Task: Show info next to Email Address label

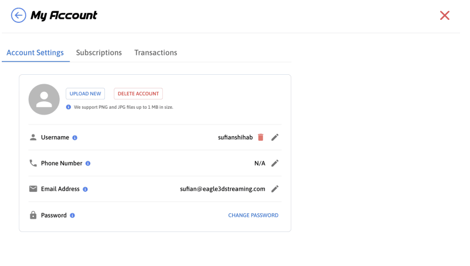Action: coord(85,189)
